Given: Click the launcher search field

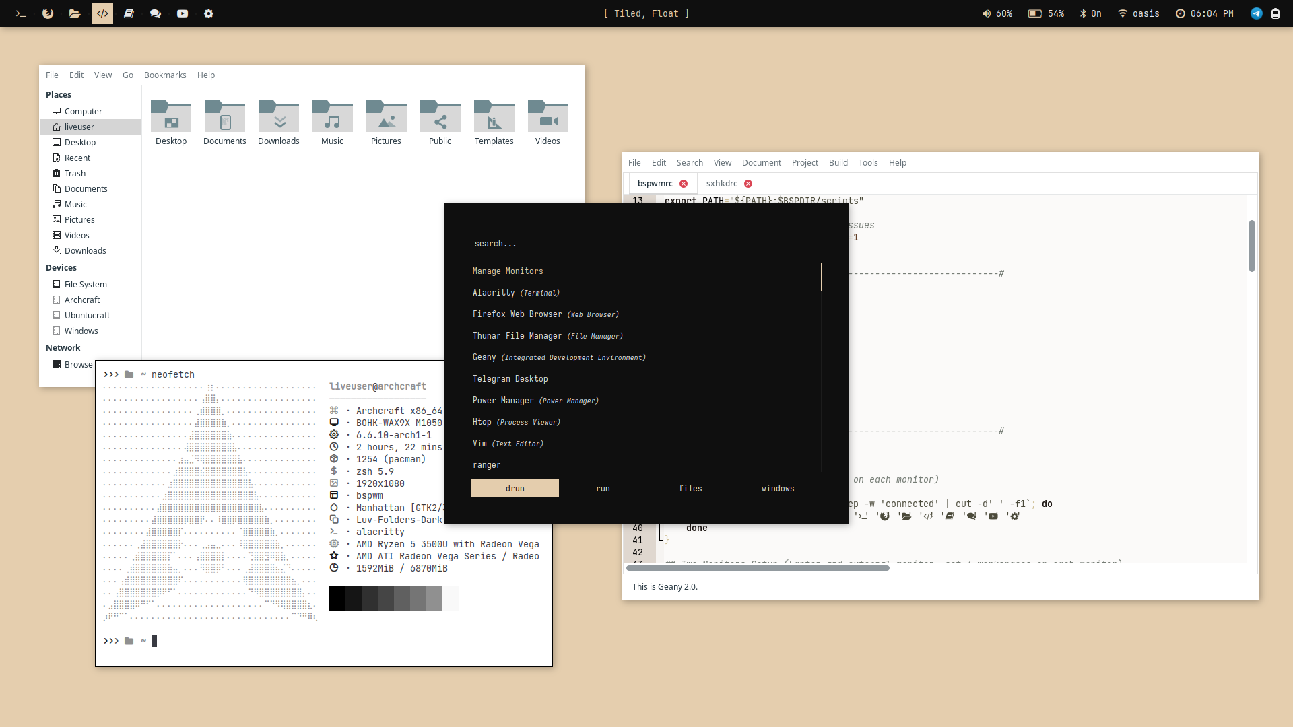Looking at the screenshot, I should coord(645,244).
